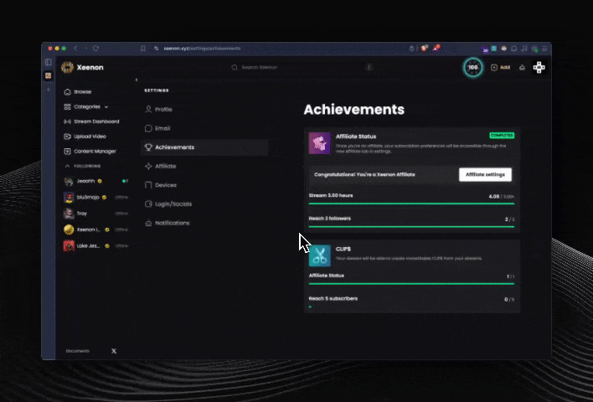Click the CLIPS scissors icon

[320, 255]
